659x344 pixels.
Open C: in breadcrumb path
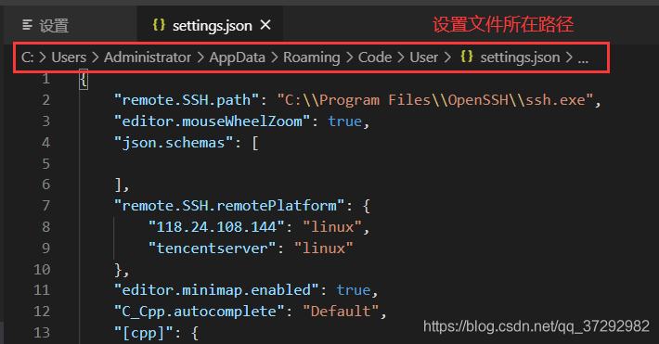27,57
